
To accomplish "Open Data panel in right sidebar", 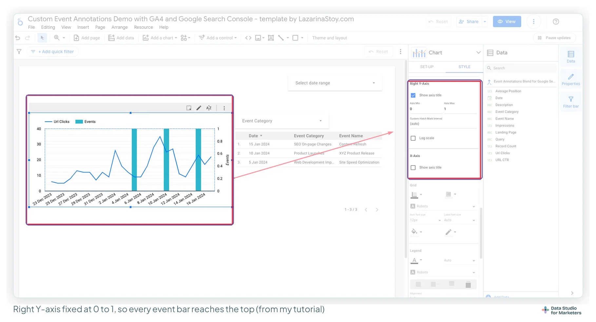I will pos(571,57).
